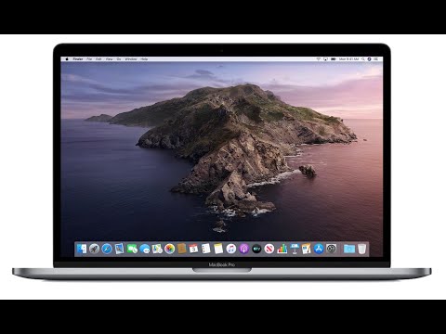Screen dimensions: 446x334
Task: Open Messages blue bubble icon in Dock
Action: pos(145,249)
